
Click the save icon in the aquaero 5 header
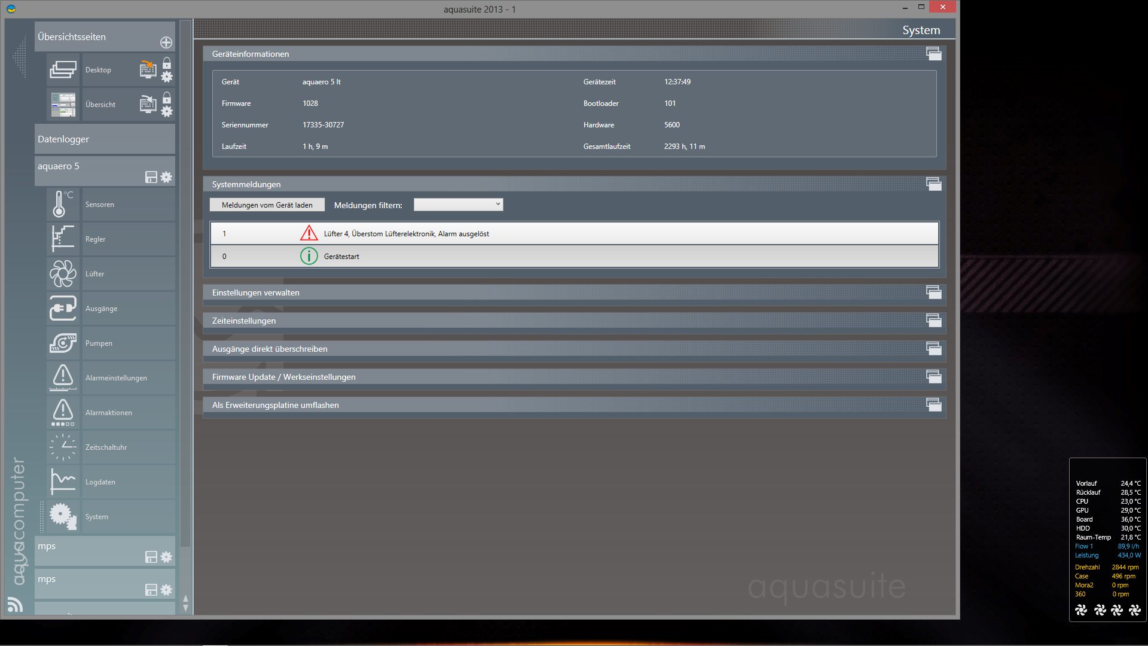tap(151, 177)
